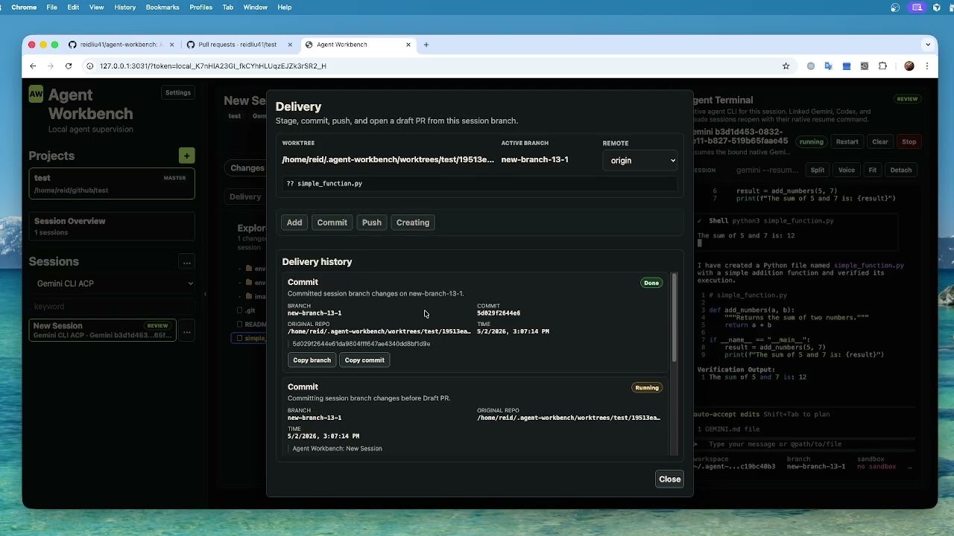
Task: Click the Creating draft PR button
Action: tap(413, 223)
